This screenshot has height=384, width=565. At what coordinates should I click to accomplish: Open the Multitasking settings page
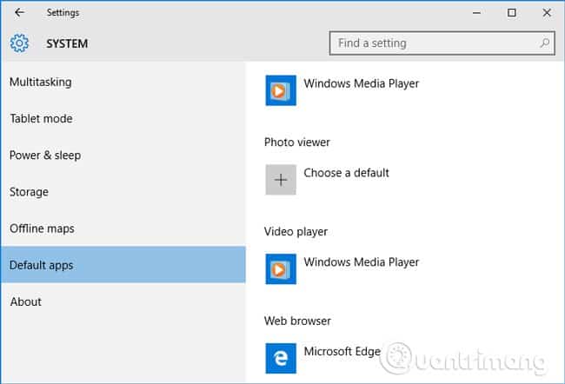point(40,82)
